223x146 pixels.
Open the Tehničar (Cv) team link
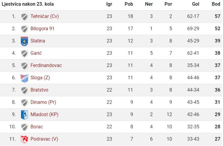(x=45, y=16)
